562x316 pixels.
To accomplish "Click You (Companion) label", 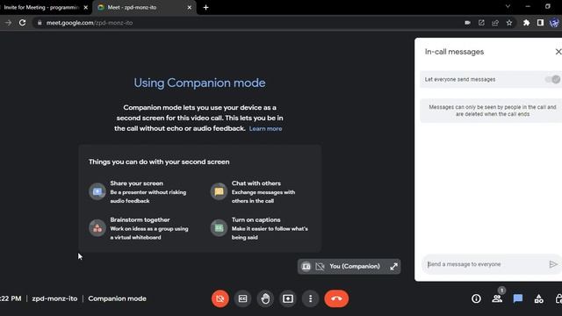I will click(x=355, y=266).
